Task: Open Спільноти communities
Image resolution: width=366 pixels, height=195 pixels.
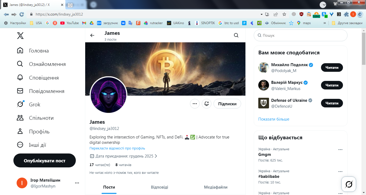Action: pos(35,118)
